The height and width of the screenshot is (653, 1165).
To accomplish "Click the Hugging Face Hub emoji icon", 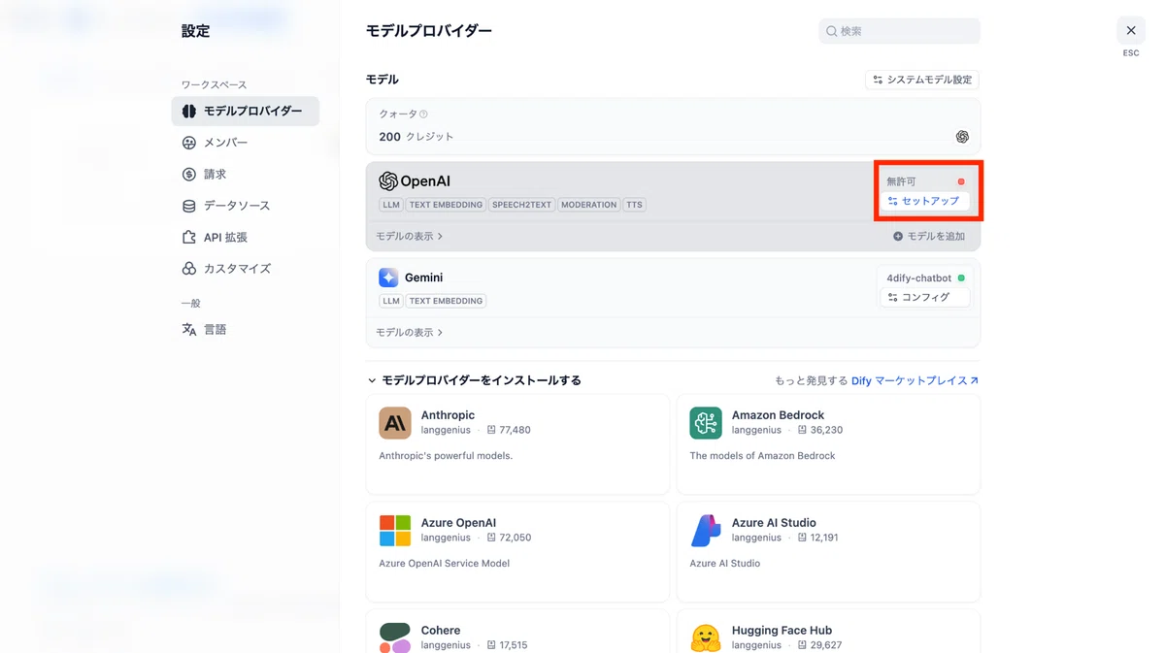I will click(x=706, y=637).
